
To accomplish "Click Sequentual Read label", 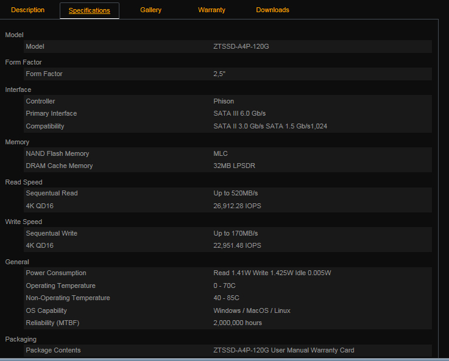I will pyautogui.click(x=52, y=194).
